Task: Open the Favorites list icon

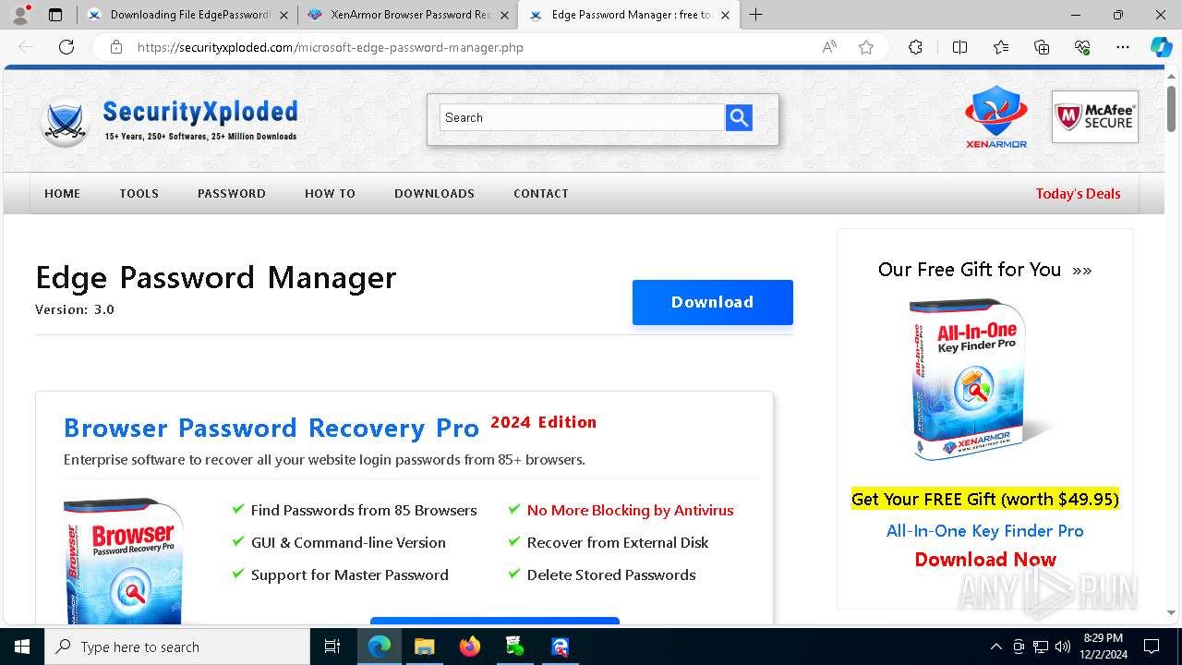Action: point(1001,47)
